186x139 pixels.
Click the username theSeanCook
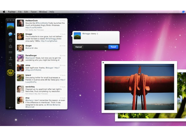click(x=31, y=21)
